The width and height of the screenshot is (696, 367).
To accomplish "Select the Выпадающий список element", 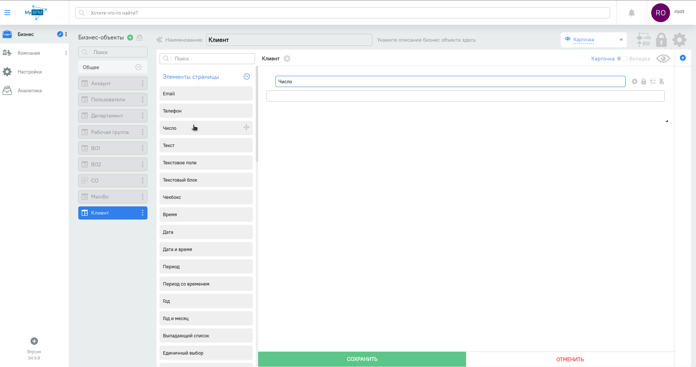I will tap(206, 335).
